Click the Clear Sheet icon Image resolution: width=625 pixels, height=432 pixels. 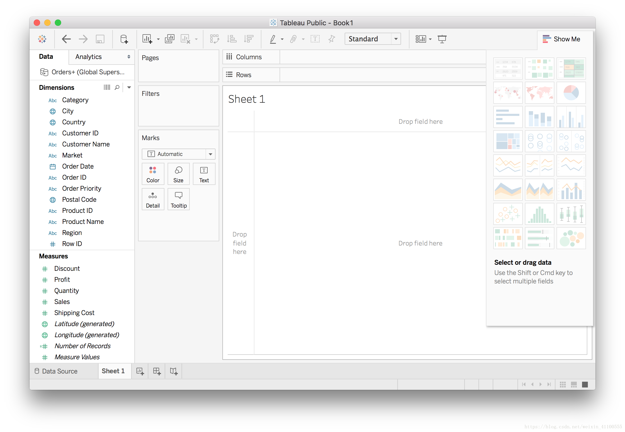(185, 39)
